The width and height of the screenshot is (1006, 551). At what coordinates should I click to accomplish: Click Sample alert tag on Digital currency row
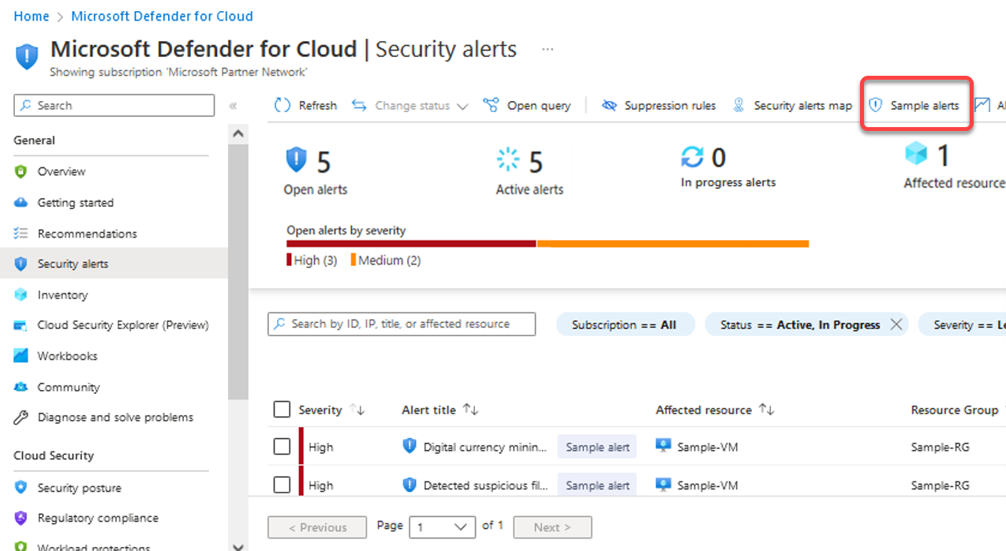598,447
